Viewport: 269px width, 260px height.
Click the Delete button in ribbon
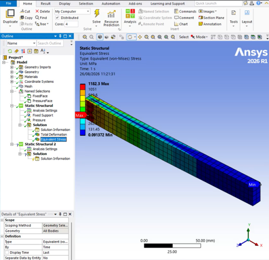tap(42, 11)
